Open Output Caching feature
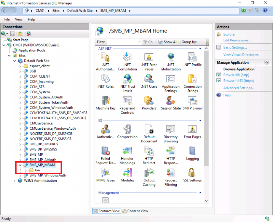 click(149, 177)
